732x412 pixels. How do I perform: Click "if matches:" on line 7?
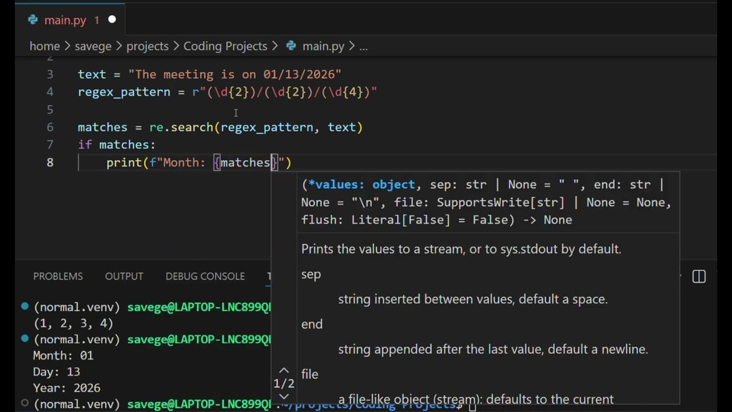pyautogui.click(x=117, y=145)
